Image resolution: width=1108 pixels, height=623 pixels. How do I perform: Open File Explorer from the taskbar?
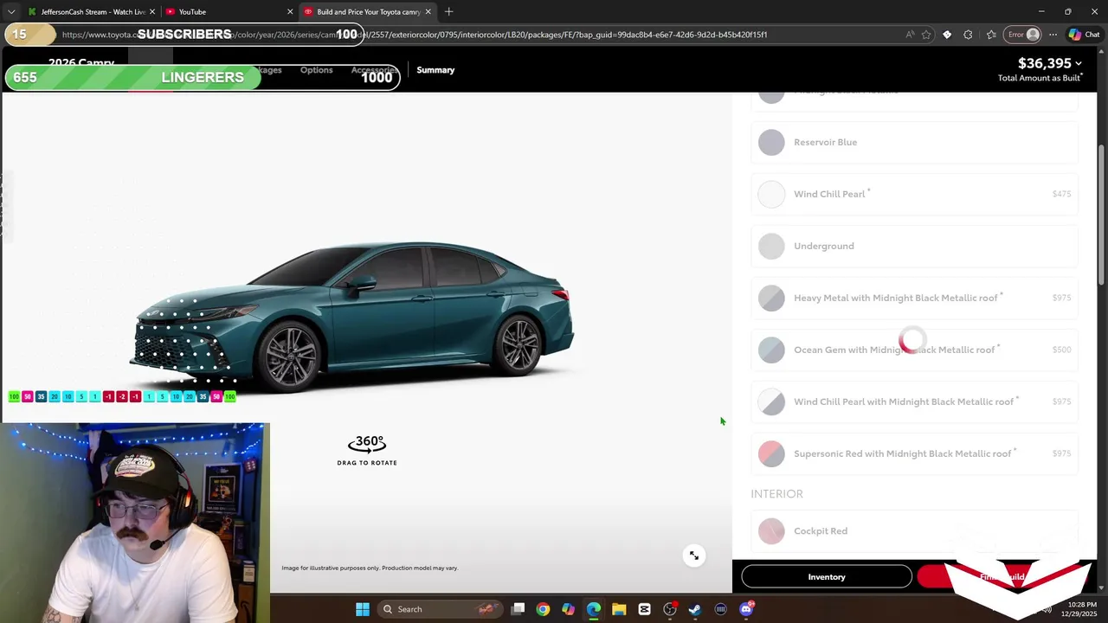619,609
